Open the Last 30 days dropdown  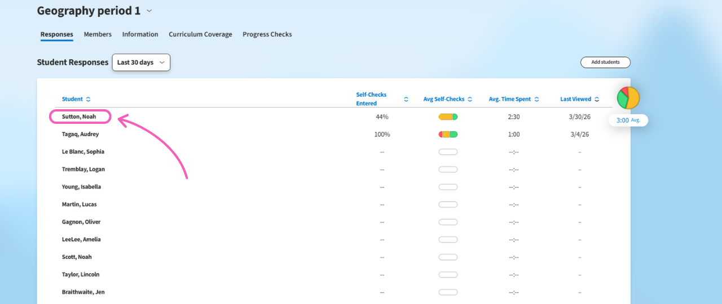[141, 62]
